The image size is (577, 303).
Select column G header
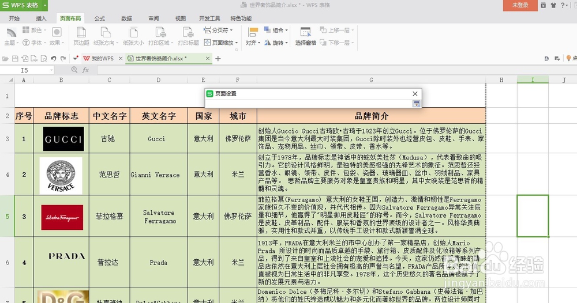[371, 79]
